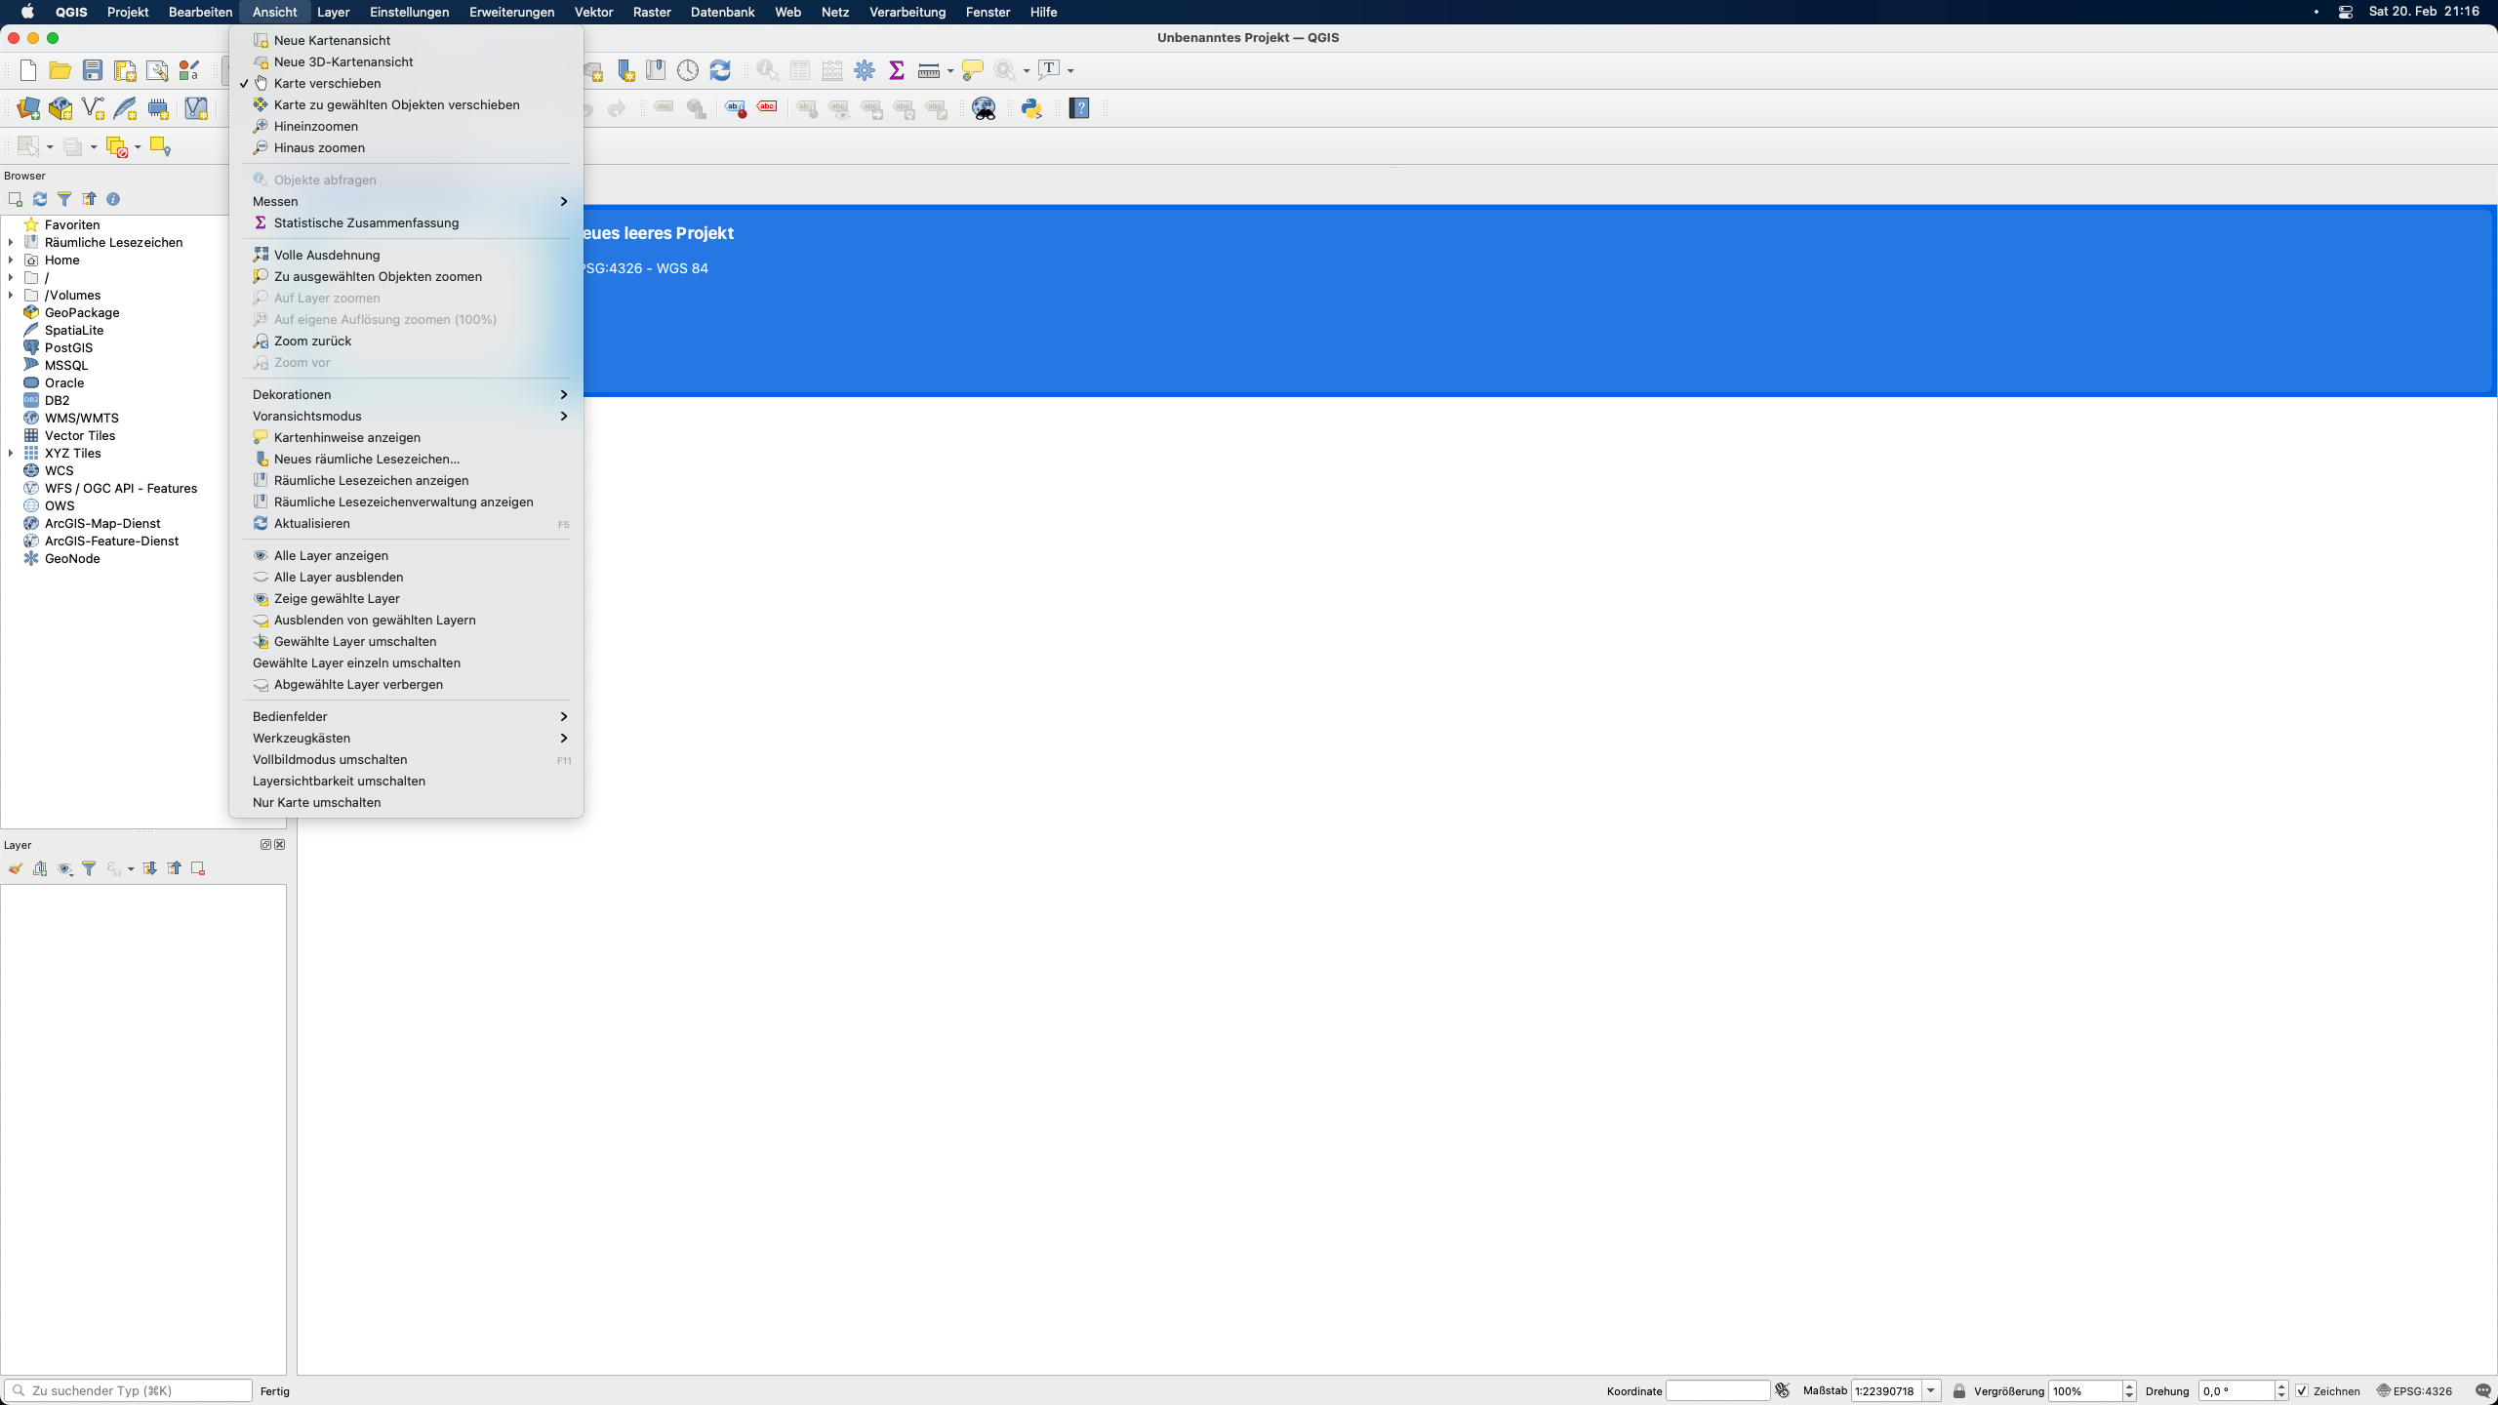
Task: Toggle Karte verschieben option
Action: coord(326,82)
